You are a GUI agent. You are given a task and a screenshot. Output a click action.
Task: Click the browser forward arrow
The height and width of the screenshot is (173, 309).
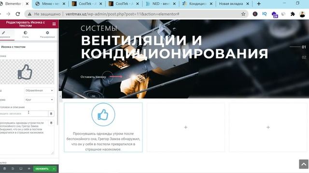click(8, 14)
